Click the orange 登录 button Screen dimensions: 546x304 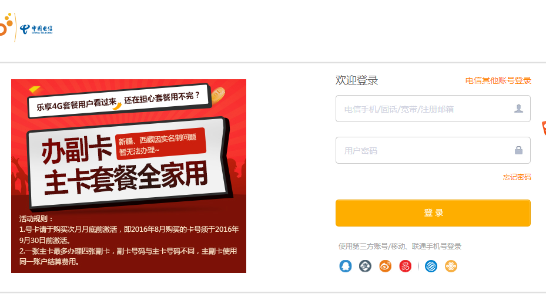tap(433, 213)
